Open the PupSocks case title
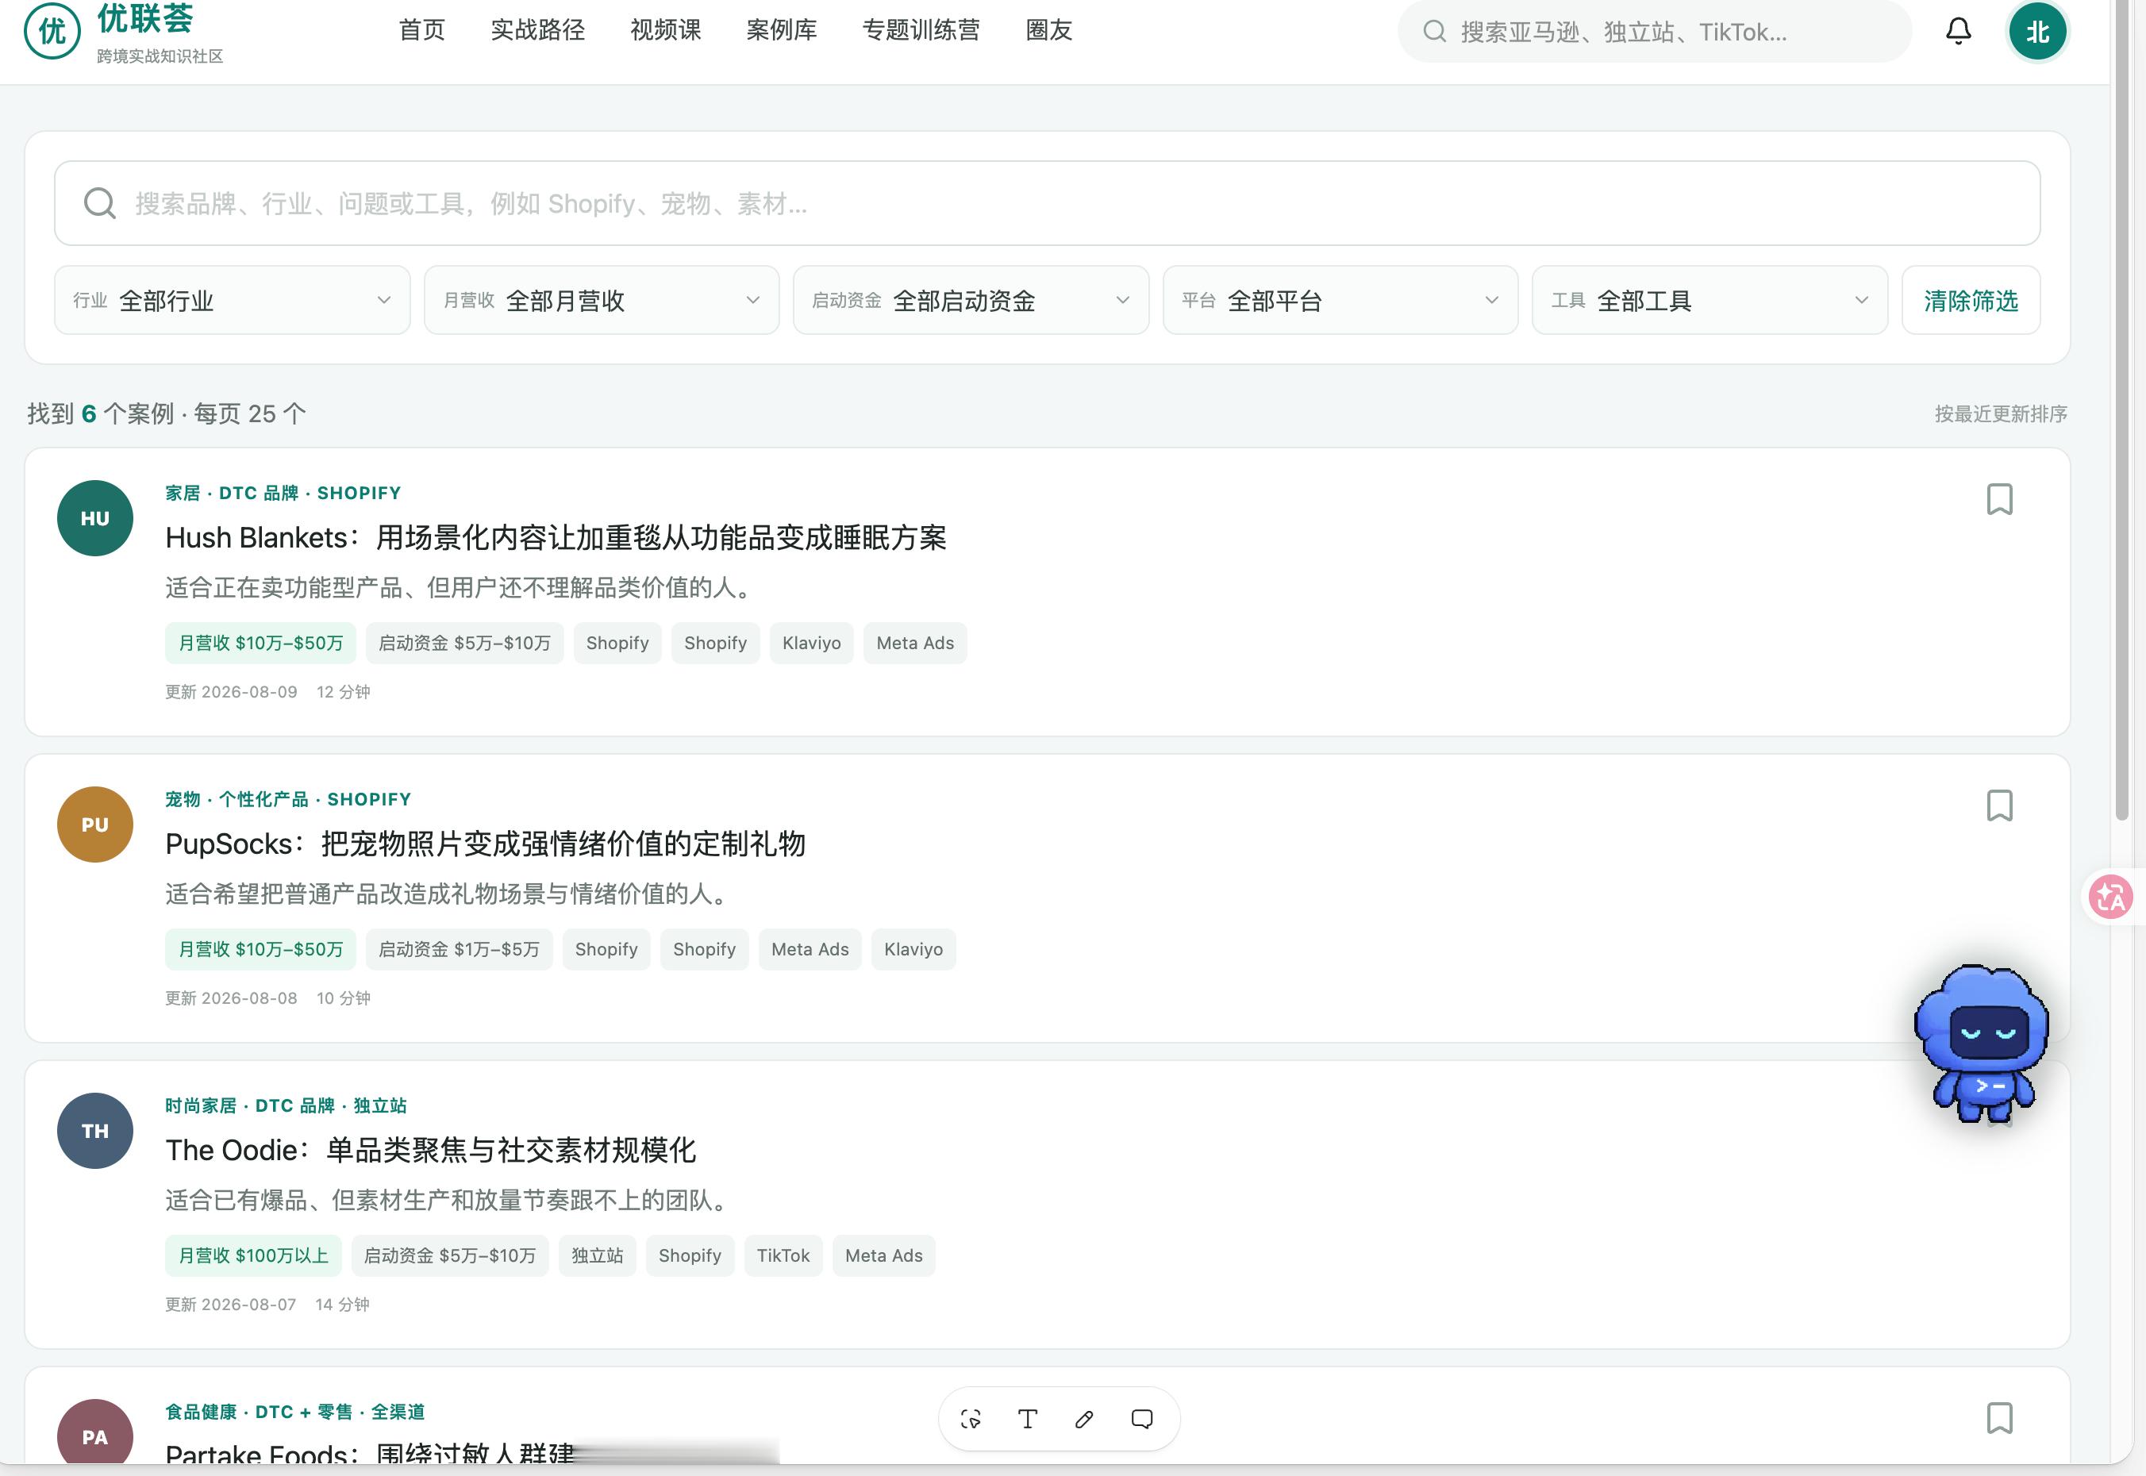2146x1476 pixels. pos(486,844)
